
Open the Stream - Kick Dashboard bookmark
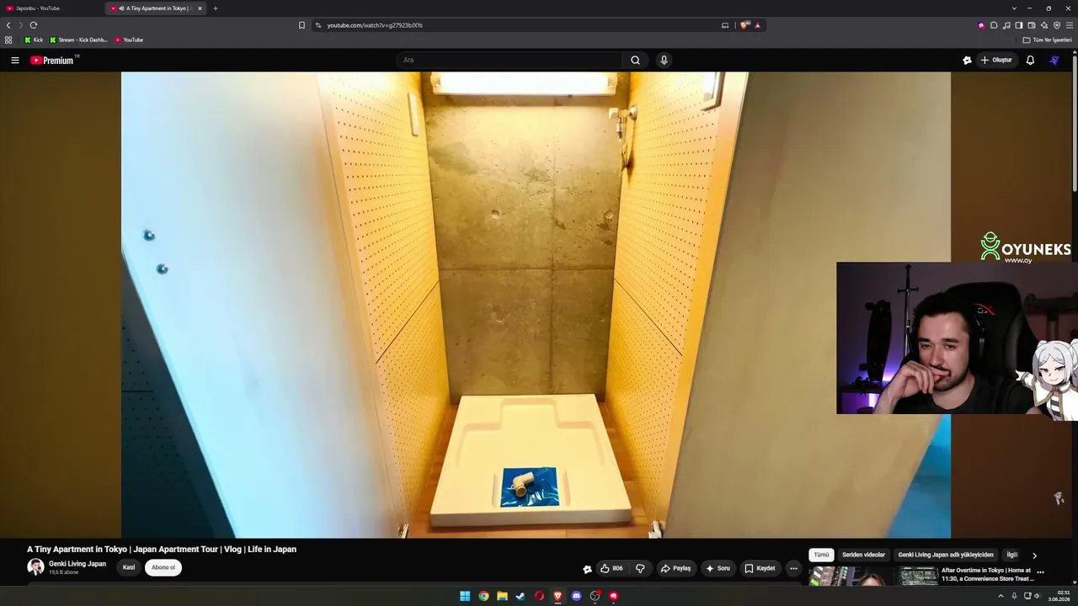coord(78,40)
